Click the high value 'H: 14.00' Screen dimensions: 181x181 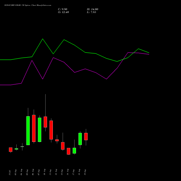click(93, 9)
